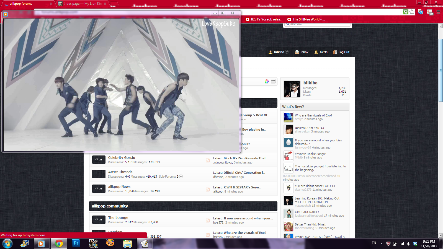Launch Photoshop from the taskbar
The width and height of the screenshot is (443, 249).
click(76, 243)
